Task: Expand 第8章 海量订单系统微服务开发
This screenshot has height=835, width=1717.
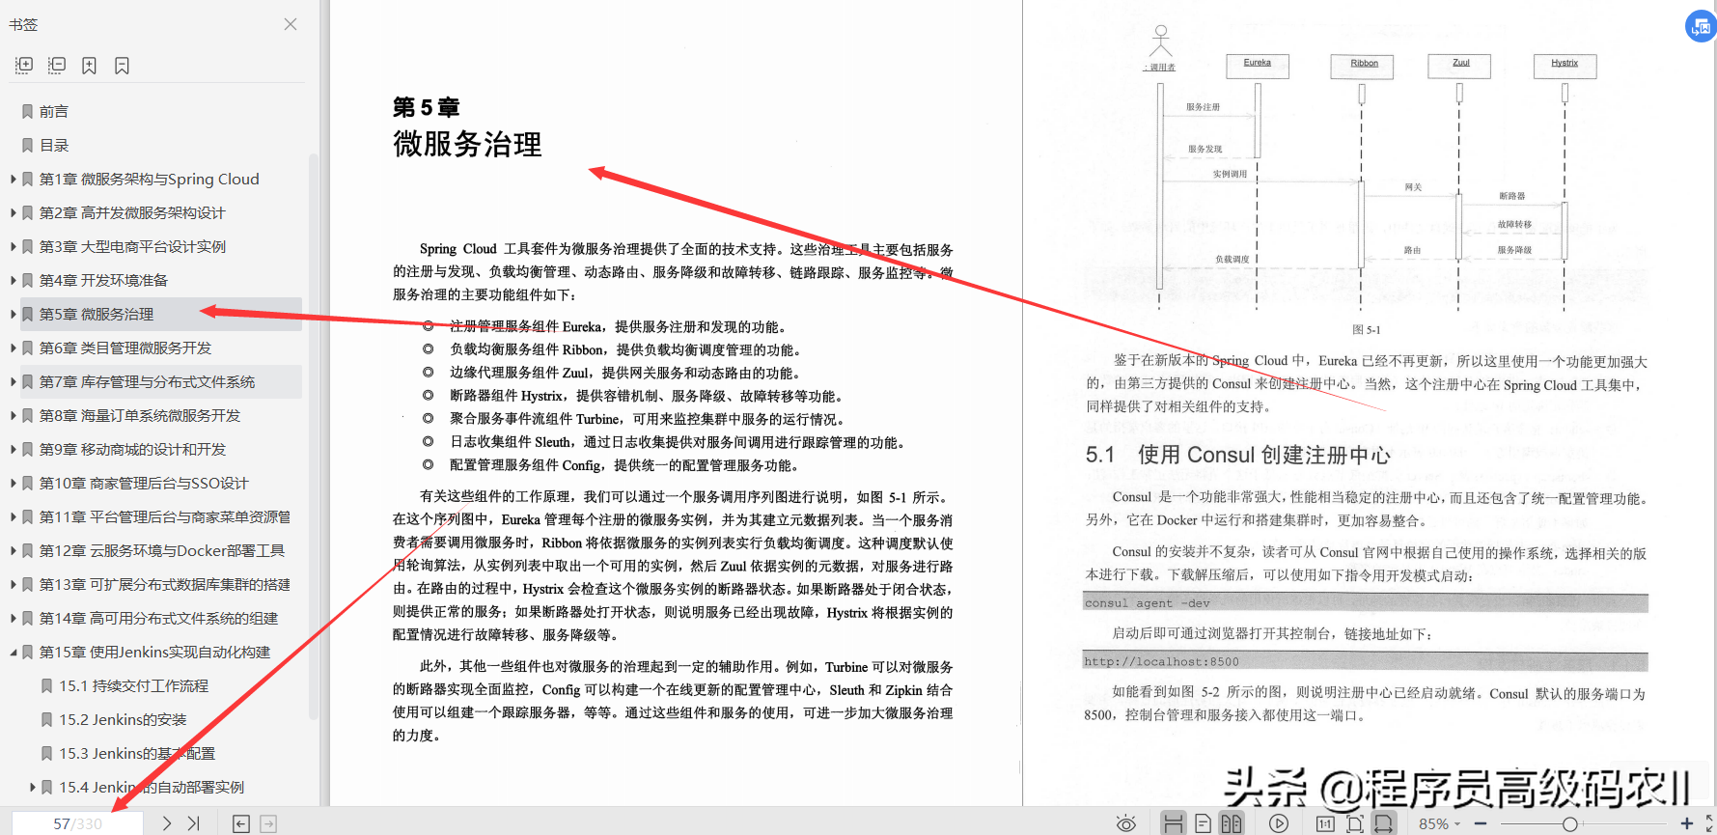Action: (14, 415)
